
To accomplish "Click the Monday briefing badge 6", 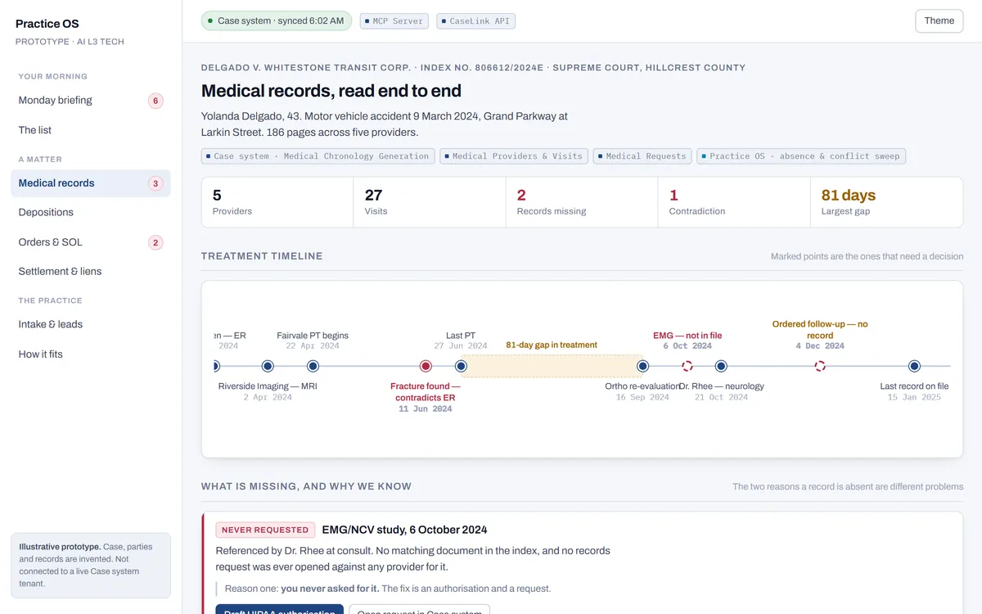I will [155, 101].
